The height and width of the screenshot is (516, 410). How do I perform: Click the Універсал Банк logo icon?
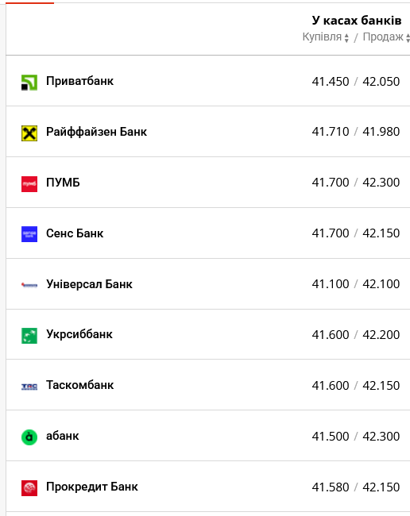click(29, 285)
